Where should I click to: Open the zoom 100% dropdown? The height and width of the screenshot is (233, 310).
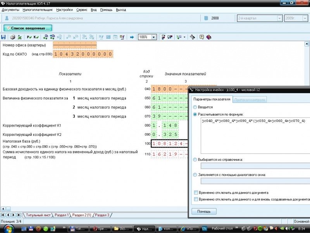[x=153, y=37]
